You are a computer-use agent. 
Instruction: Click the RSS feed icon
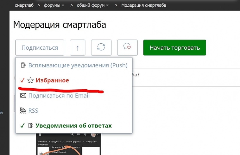click(x=23, y=111)
